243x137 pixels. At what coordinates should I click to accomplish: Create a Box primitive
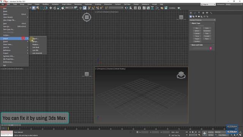pos(197,28)
